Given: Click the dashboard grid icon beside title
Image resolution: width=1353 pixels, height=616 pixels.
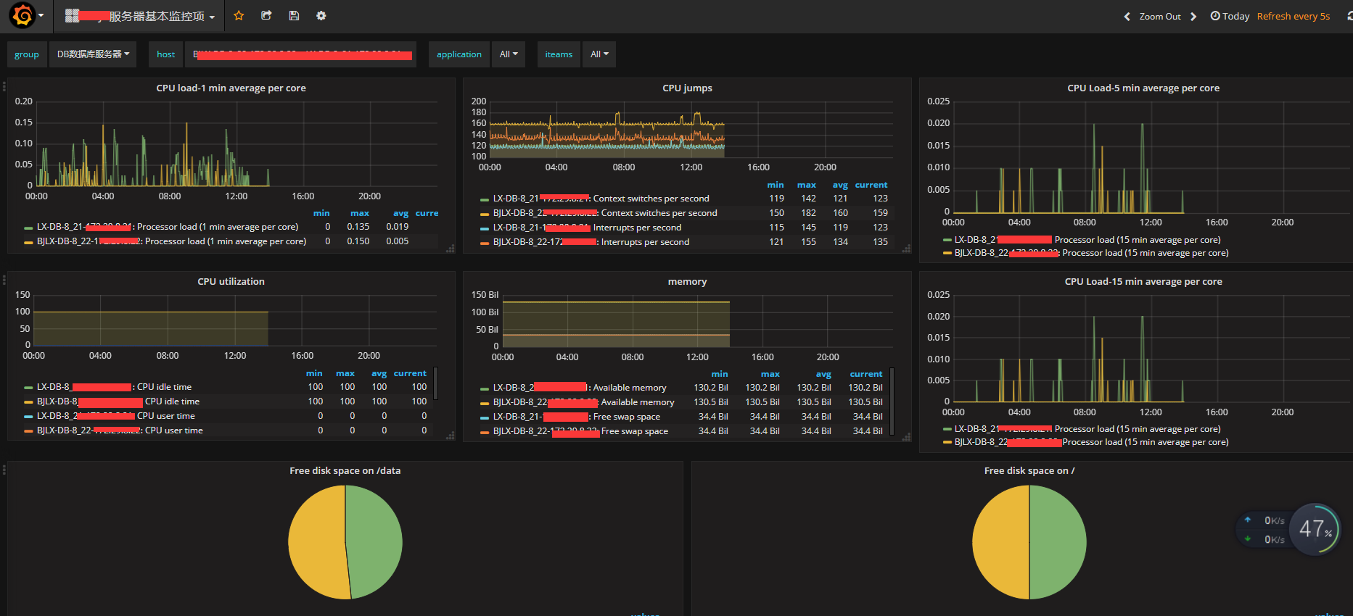Looking at the screenshot, I should tap(72, 16).
